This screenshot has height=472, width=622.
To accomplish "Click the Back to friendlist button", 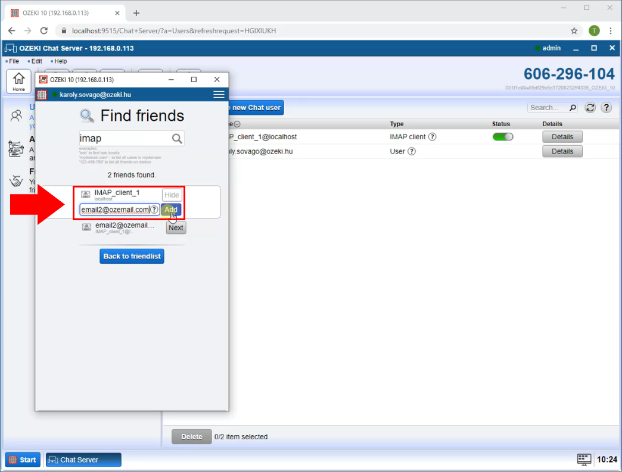I will point(132,256).
